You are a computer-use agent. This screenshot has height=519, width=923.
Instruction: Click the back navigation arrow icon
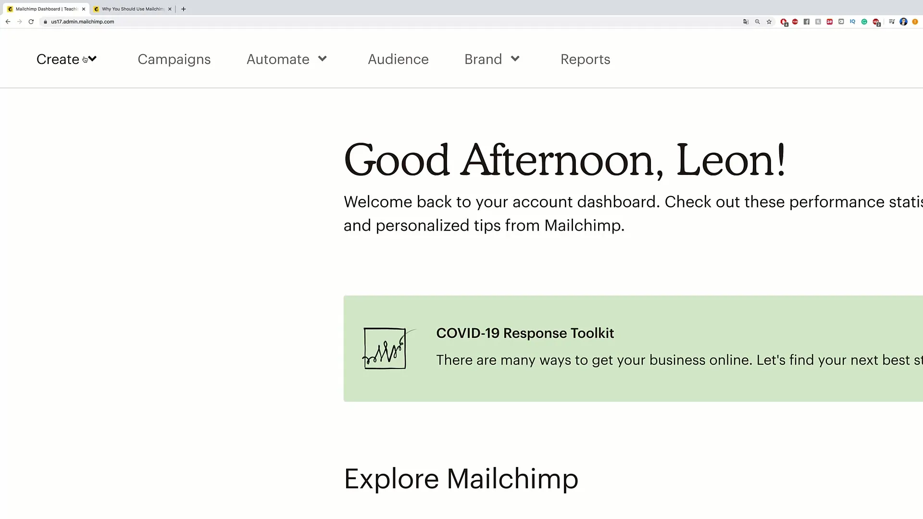[8, 22]
